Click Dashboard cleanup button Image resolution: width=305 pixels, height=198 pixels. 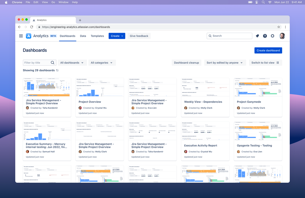tap(186, 63)
